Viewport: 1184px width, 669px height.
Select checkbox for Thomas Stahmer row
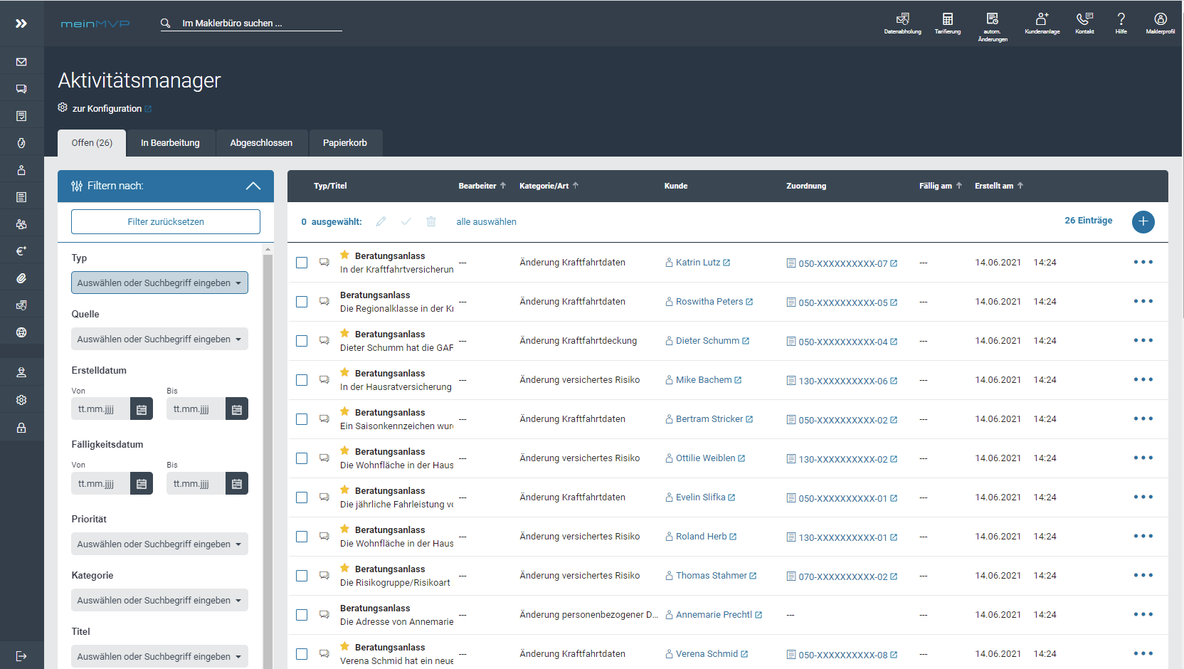point(302,576)
